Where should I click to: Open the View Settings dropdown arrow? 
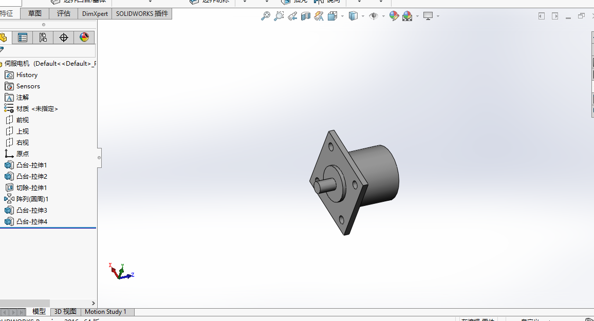click(x=438, y=16)
